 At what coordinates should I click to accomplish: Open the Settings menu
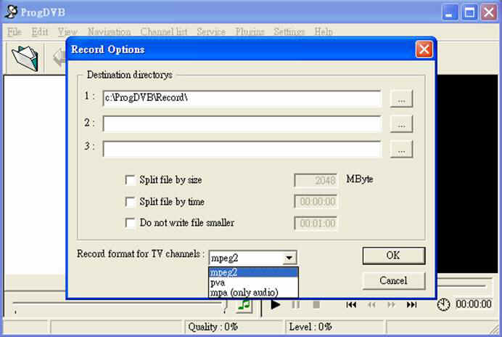pyautogui.click(x=289, y=32)
